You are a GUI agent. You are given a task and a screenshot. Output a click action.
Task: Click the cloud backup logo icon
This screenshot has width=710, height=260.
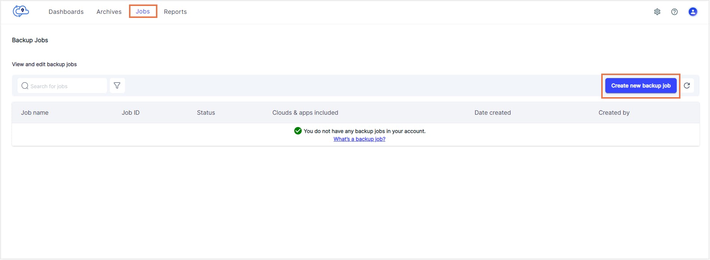21,11
